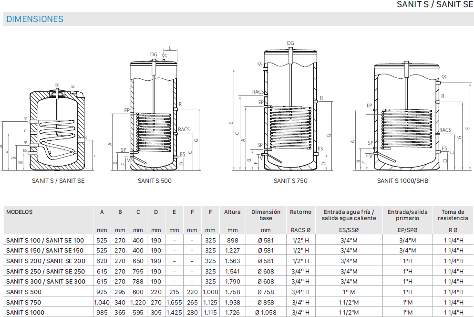The image size is (474, 317).
Task: Click the DIMENSIONES section heading
Action: pos(35,19)
